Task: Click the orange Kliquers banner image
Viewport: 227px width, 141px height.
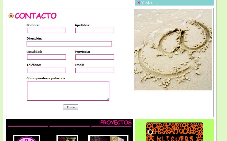Action: [175, 132]
